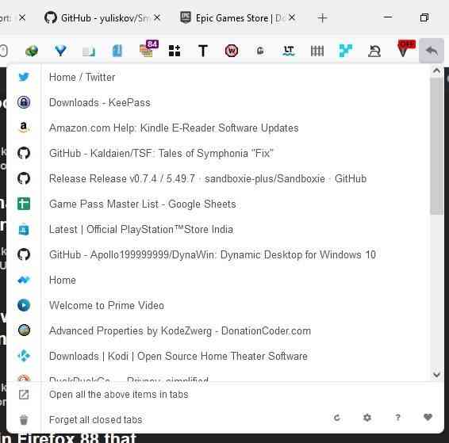Click the refresh icon in popup footer
Viewport: 449px width, 443px height.
pyautogui.click(x=337, y=418)
